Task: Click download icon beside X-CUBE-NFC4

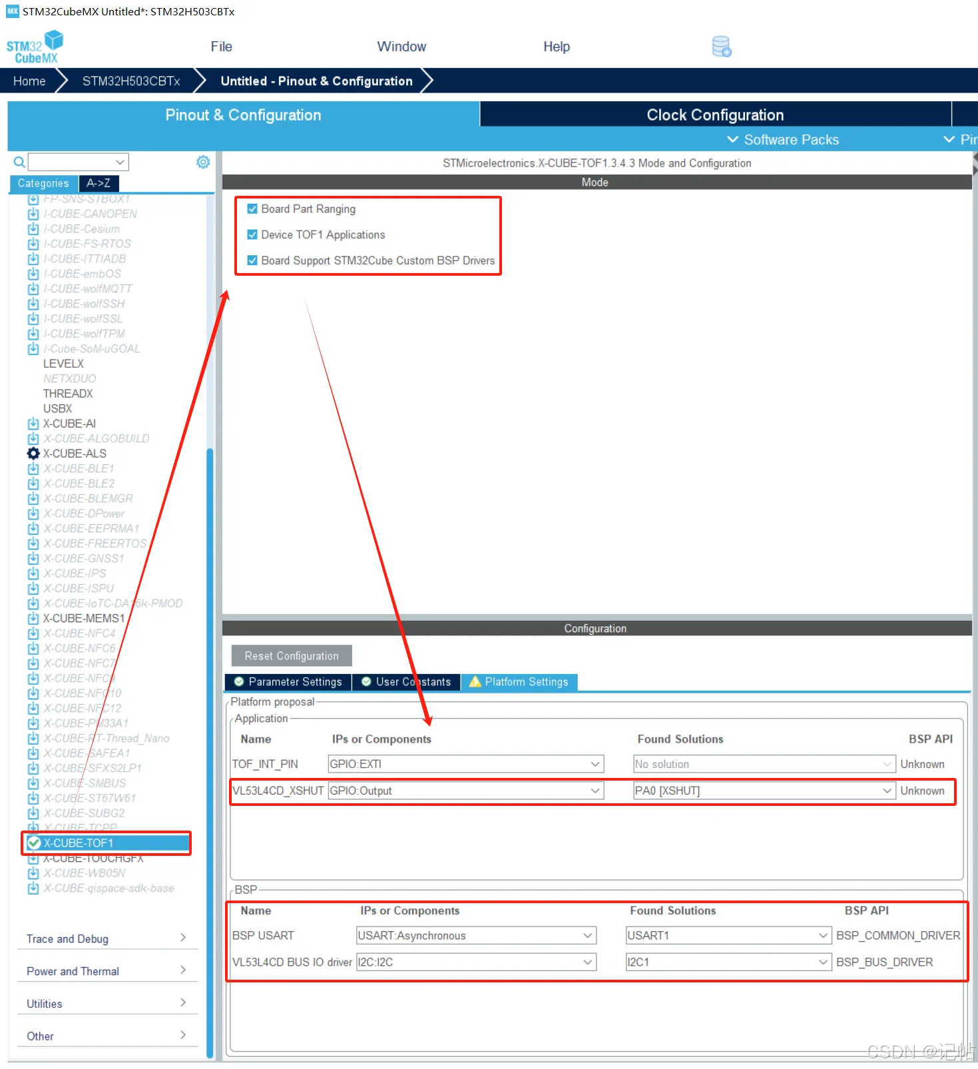Action: coord(33,633)
